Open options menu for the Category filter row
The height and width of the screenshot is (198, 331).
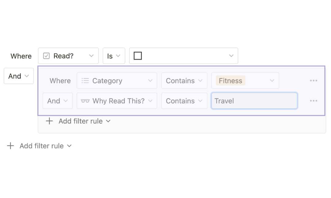click(x=314, y=80)
